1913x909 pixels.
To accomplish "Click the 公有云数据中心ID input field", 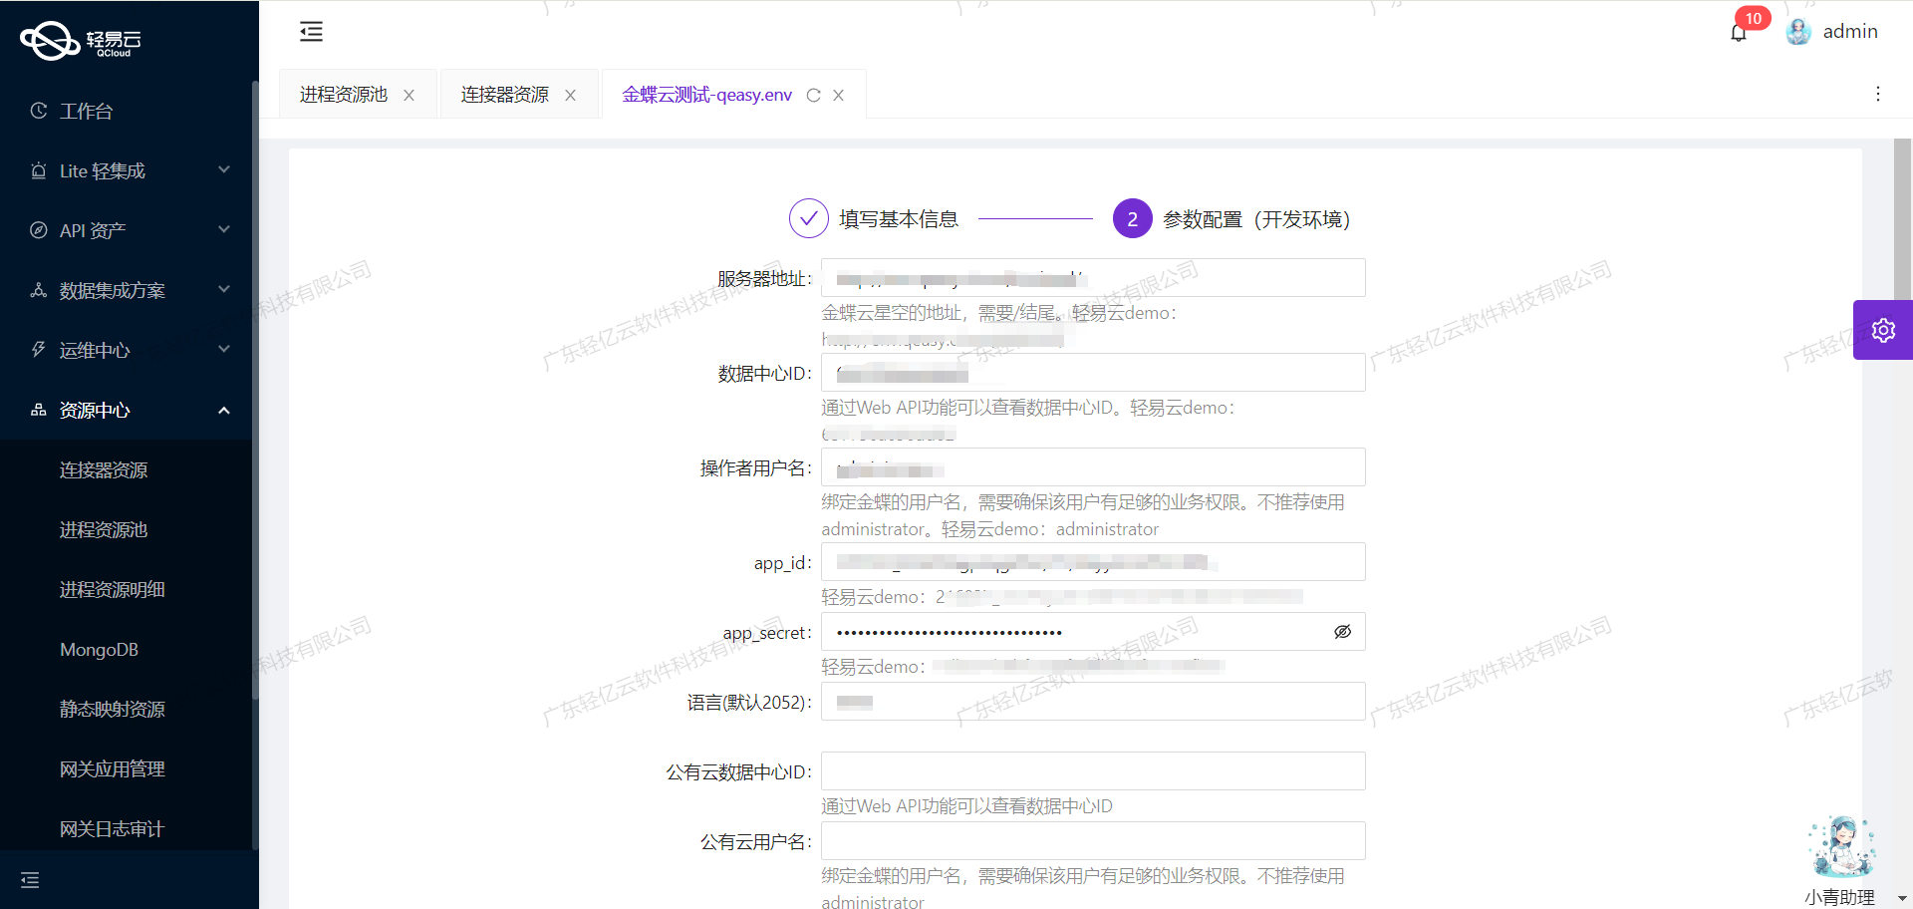I will tap(1093, 771).
